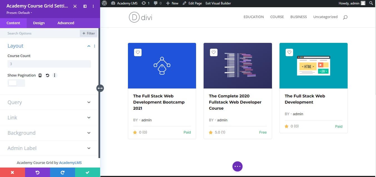Click the comments bubble icon in admin bar

[156, 3]
